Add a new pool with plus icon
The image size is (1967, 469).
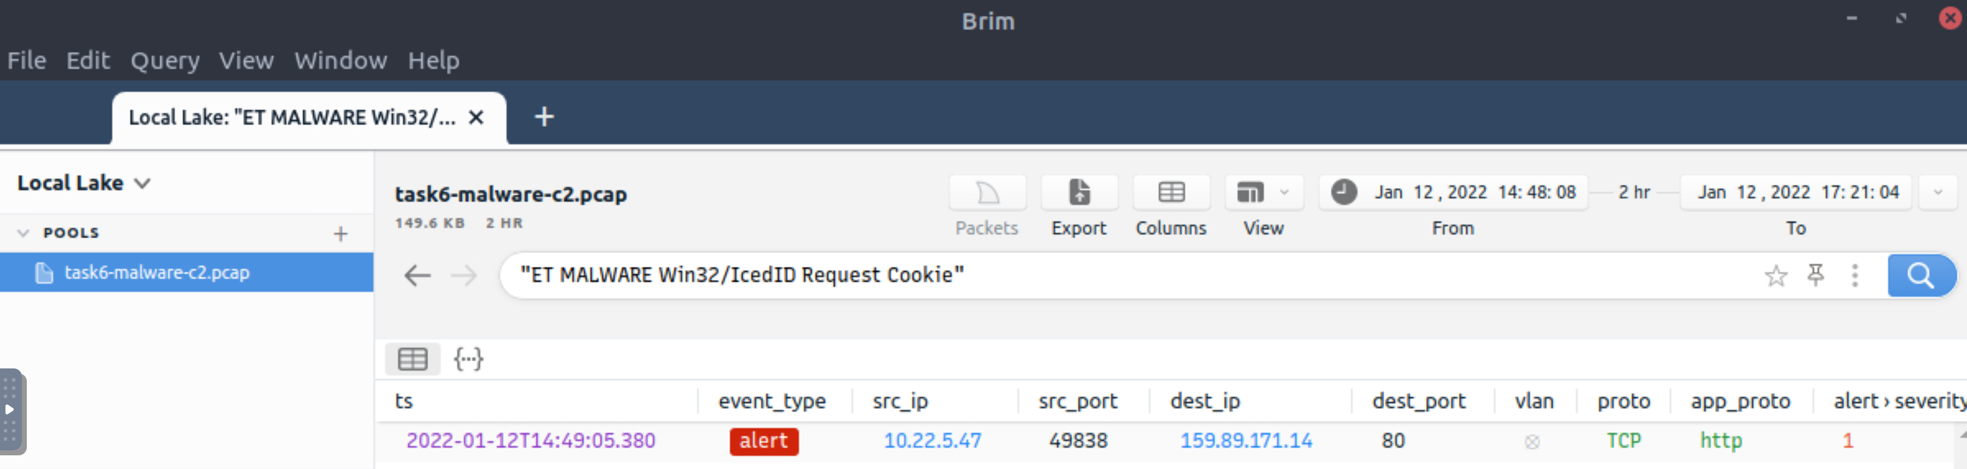pos(341,233)
